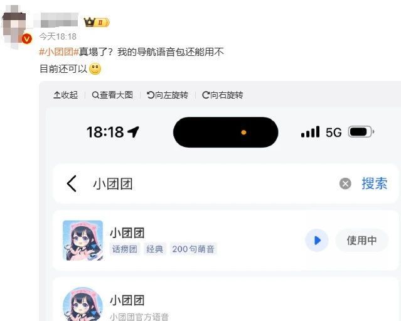Open the round 小团团官方语音 avatar
Viewport: 401px width, 321px height.
(x=83, y=305)
